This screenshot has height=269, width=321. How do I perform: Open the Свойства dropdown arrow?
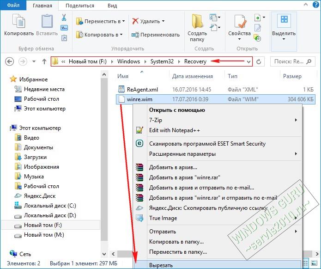pos(239,39)
